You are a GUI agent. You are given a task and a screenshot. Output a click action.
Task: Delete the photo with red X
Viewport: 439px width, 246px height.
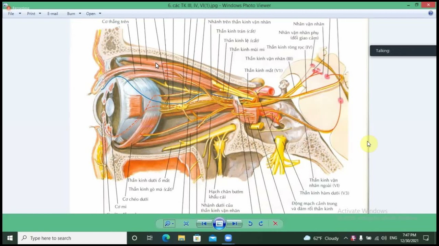(275, 224)
